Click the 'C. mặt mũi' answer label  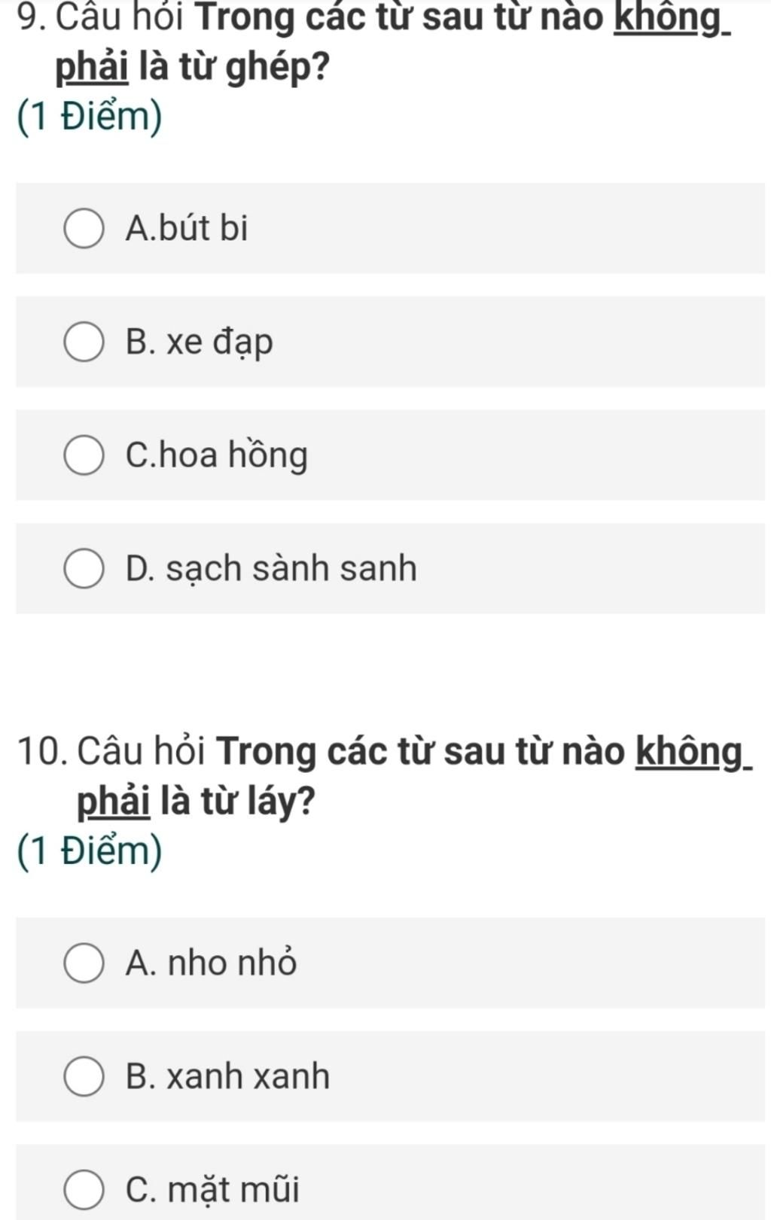pos(213,1190)
